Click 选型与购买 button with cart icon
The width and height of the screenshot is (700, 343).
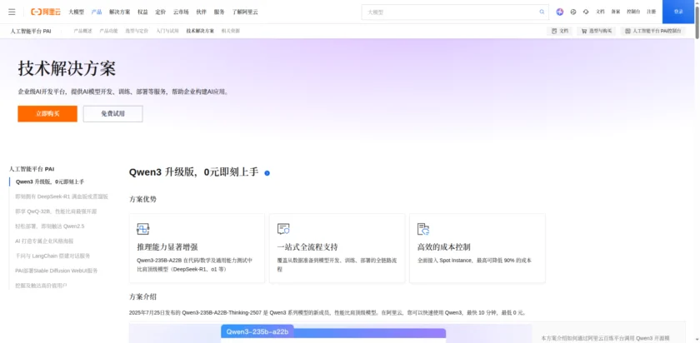(597, 32)
